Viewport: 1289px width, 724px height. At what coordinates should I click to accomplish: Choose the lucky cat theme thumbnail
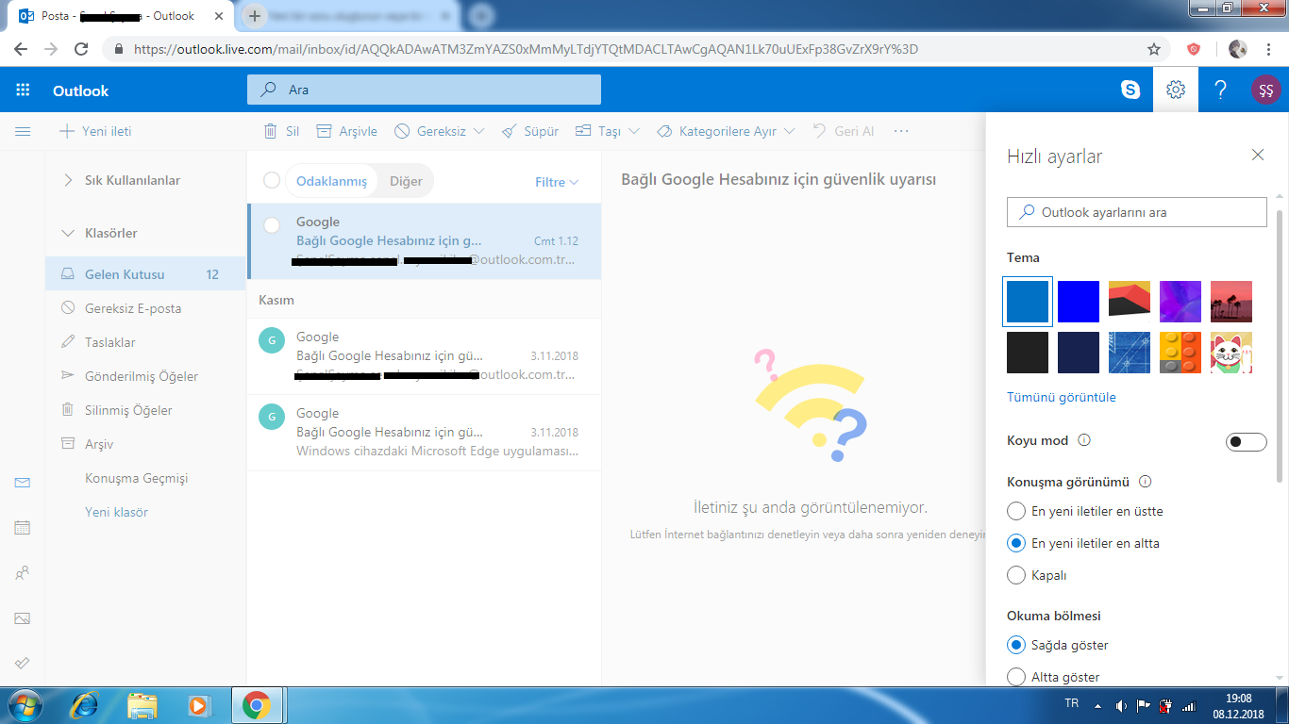(x=1231, y=353)
